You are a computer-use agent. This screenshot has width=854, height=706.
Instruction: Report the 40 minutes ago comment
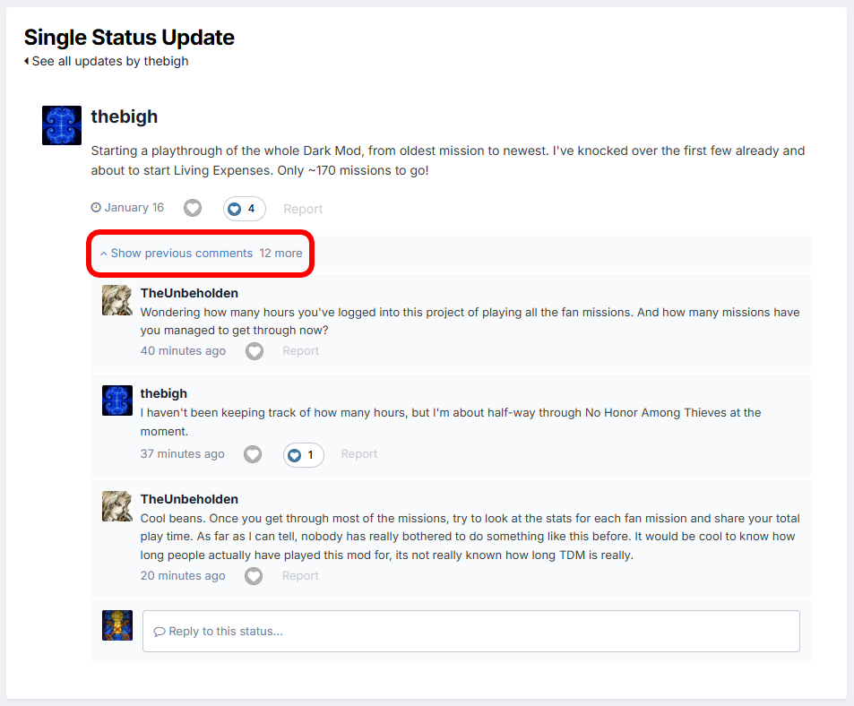tap(300, 351)
